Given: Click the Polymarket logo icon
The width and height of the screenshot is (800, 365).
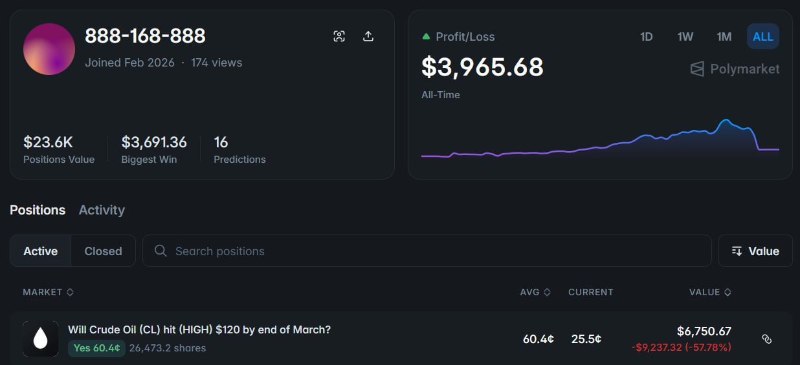Looking at the screenshot, I should pyautogui.click(x=697, y=69).
